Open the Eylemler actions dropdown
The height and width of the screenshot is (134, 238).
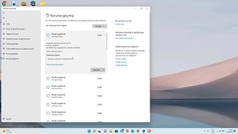point(98,70)
